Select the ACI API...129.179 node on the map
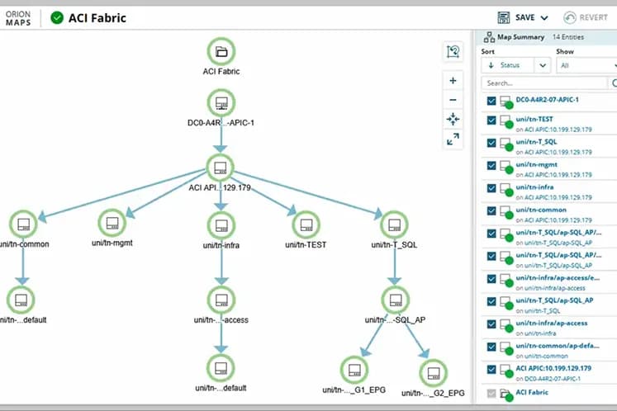617x411 pixels. [x=221, y=168]
